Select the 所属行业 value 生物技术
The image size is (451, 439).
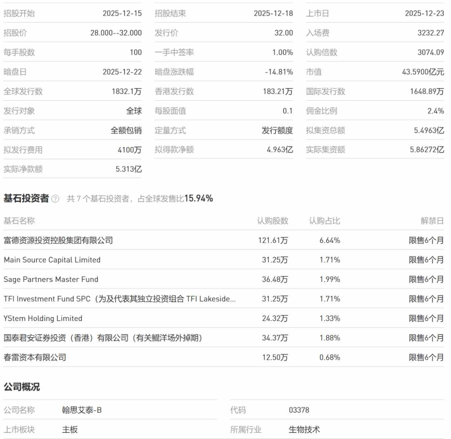tap(304, 430)
